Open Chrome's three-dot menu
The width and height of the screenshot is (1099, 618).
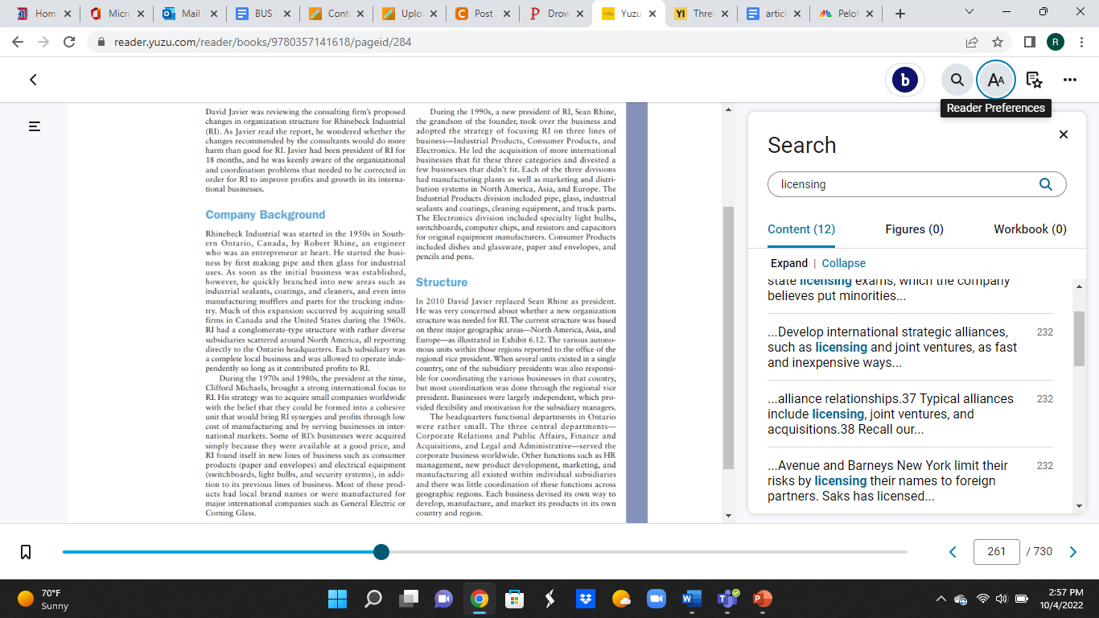(x=1081, y=42)
